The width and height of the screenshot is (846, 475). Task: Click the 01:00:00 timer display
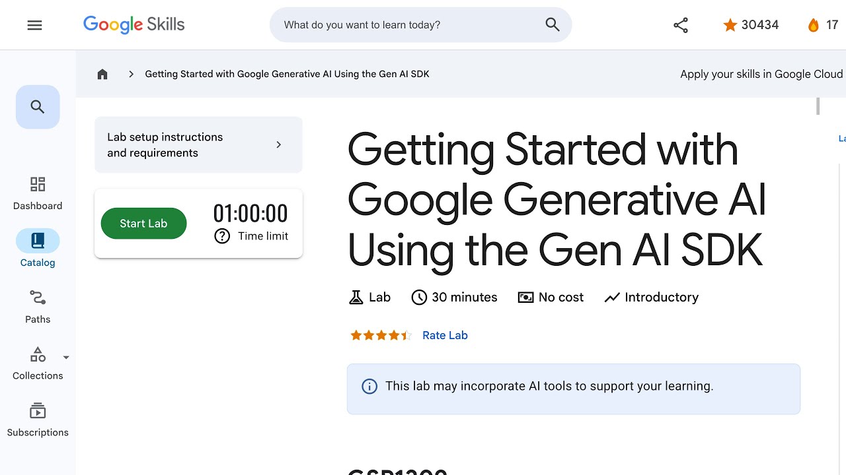250,214
